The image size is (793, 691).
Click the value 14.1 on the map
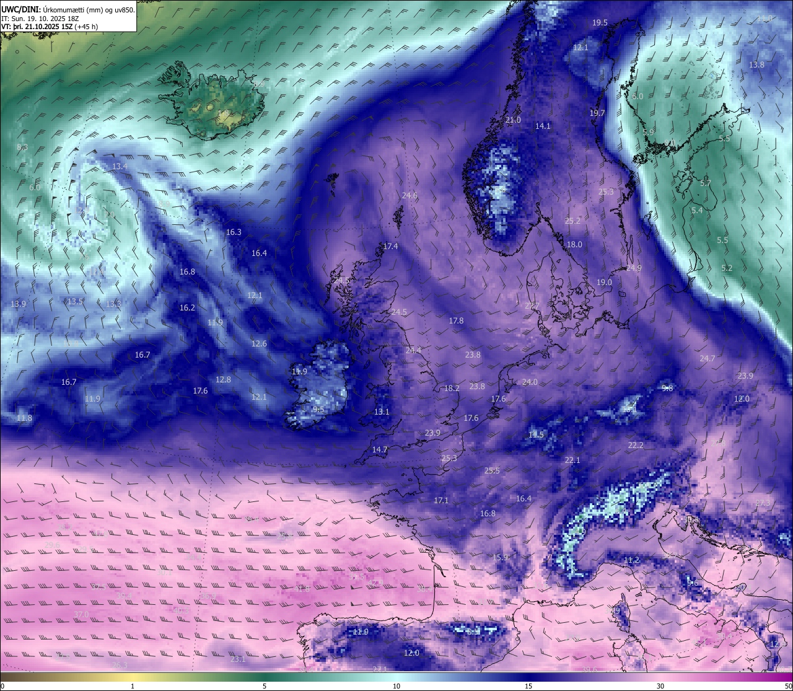click(543, 126)
